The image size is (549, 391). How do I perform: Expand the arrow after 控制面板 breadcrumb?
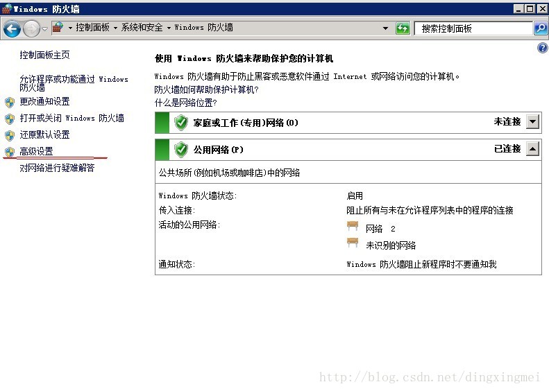pyautogui.click(x=115, y=28)
